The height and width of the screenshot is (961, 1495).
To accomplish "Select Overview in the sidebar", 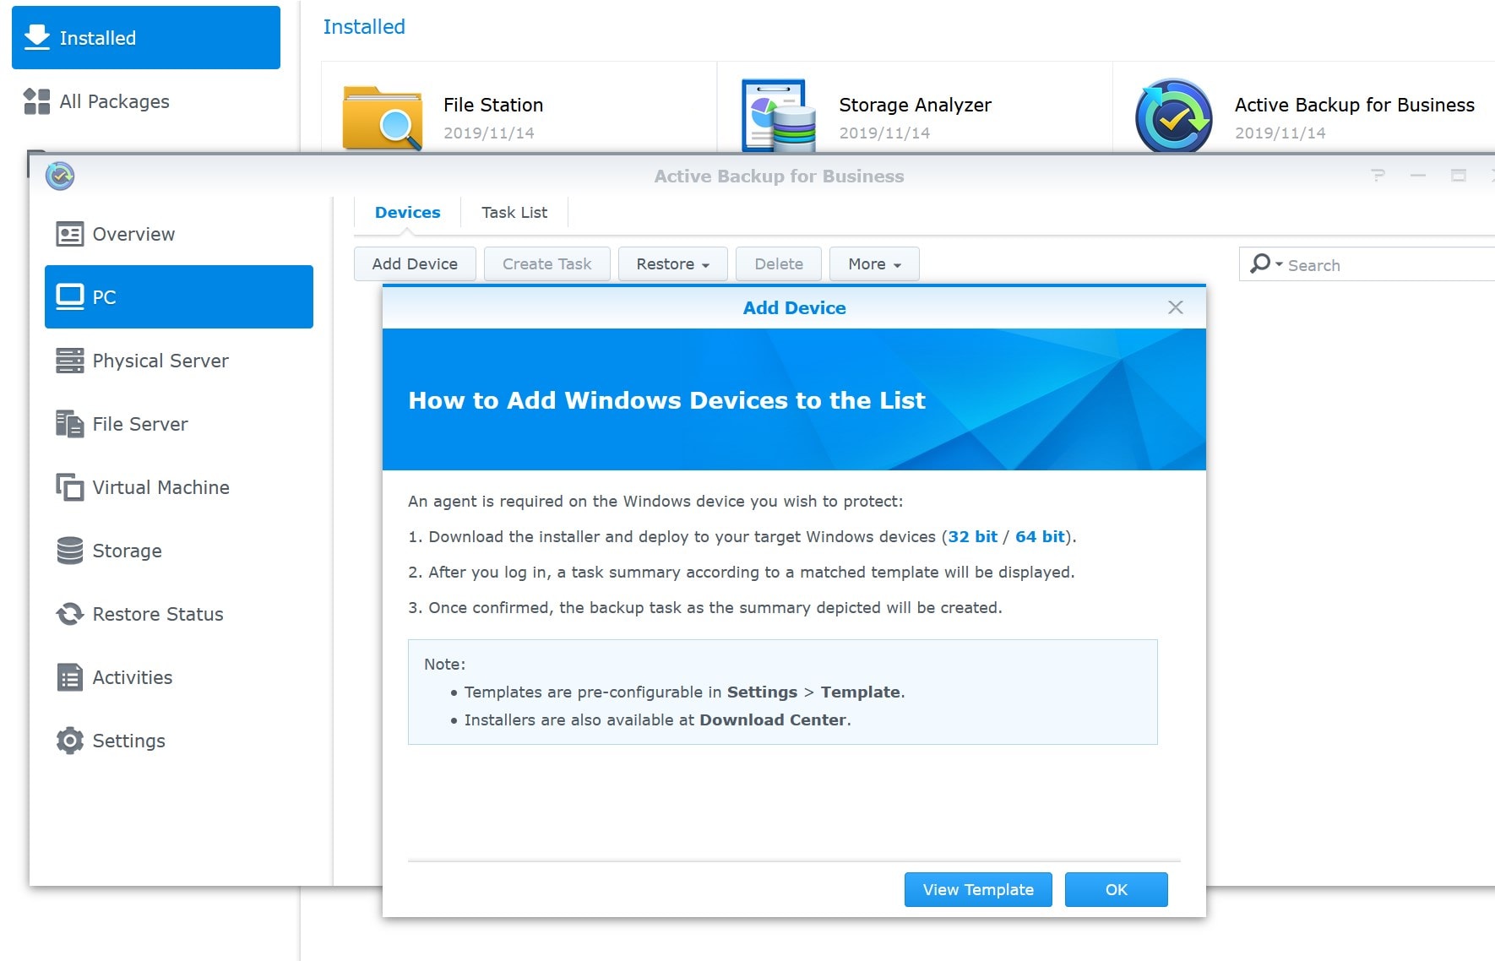I will coord(179,234).
